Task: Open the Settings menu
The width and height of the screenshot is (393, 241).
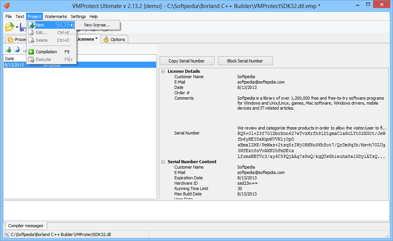Action: pos(78,16)
